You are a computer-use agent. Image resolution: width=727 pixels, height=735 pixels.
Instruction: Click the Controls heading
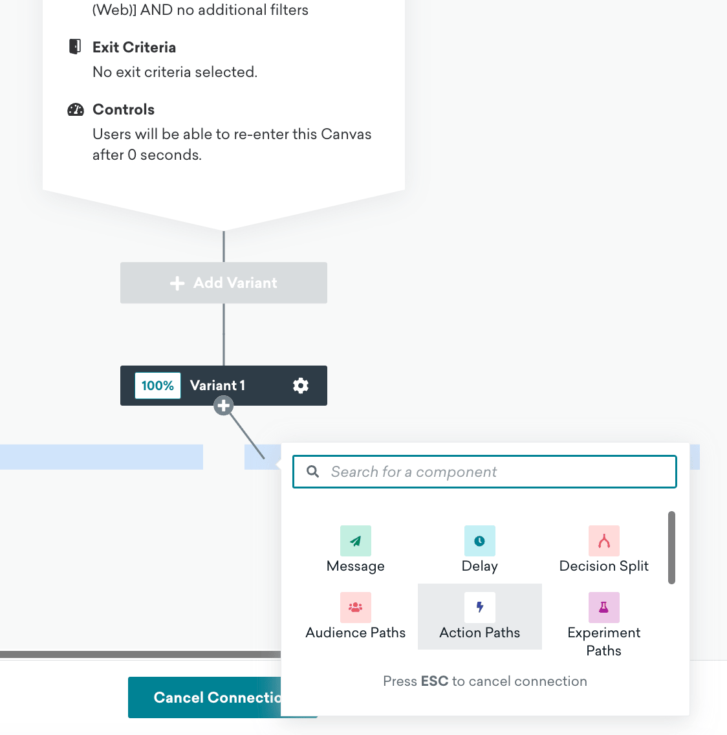click(124, 109)
